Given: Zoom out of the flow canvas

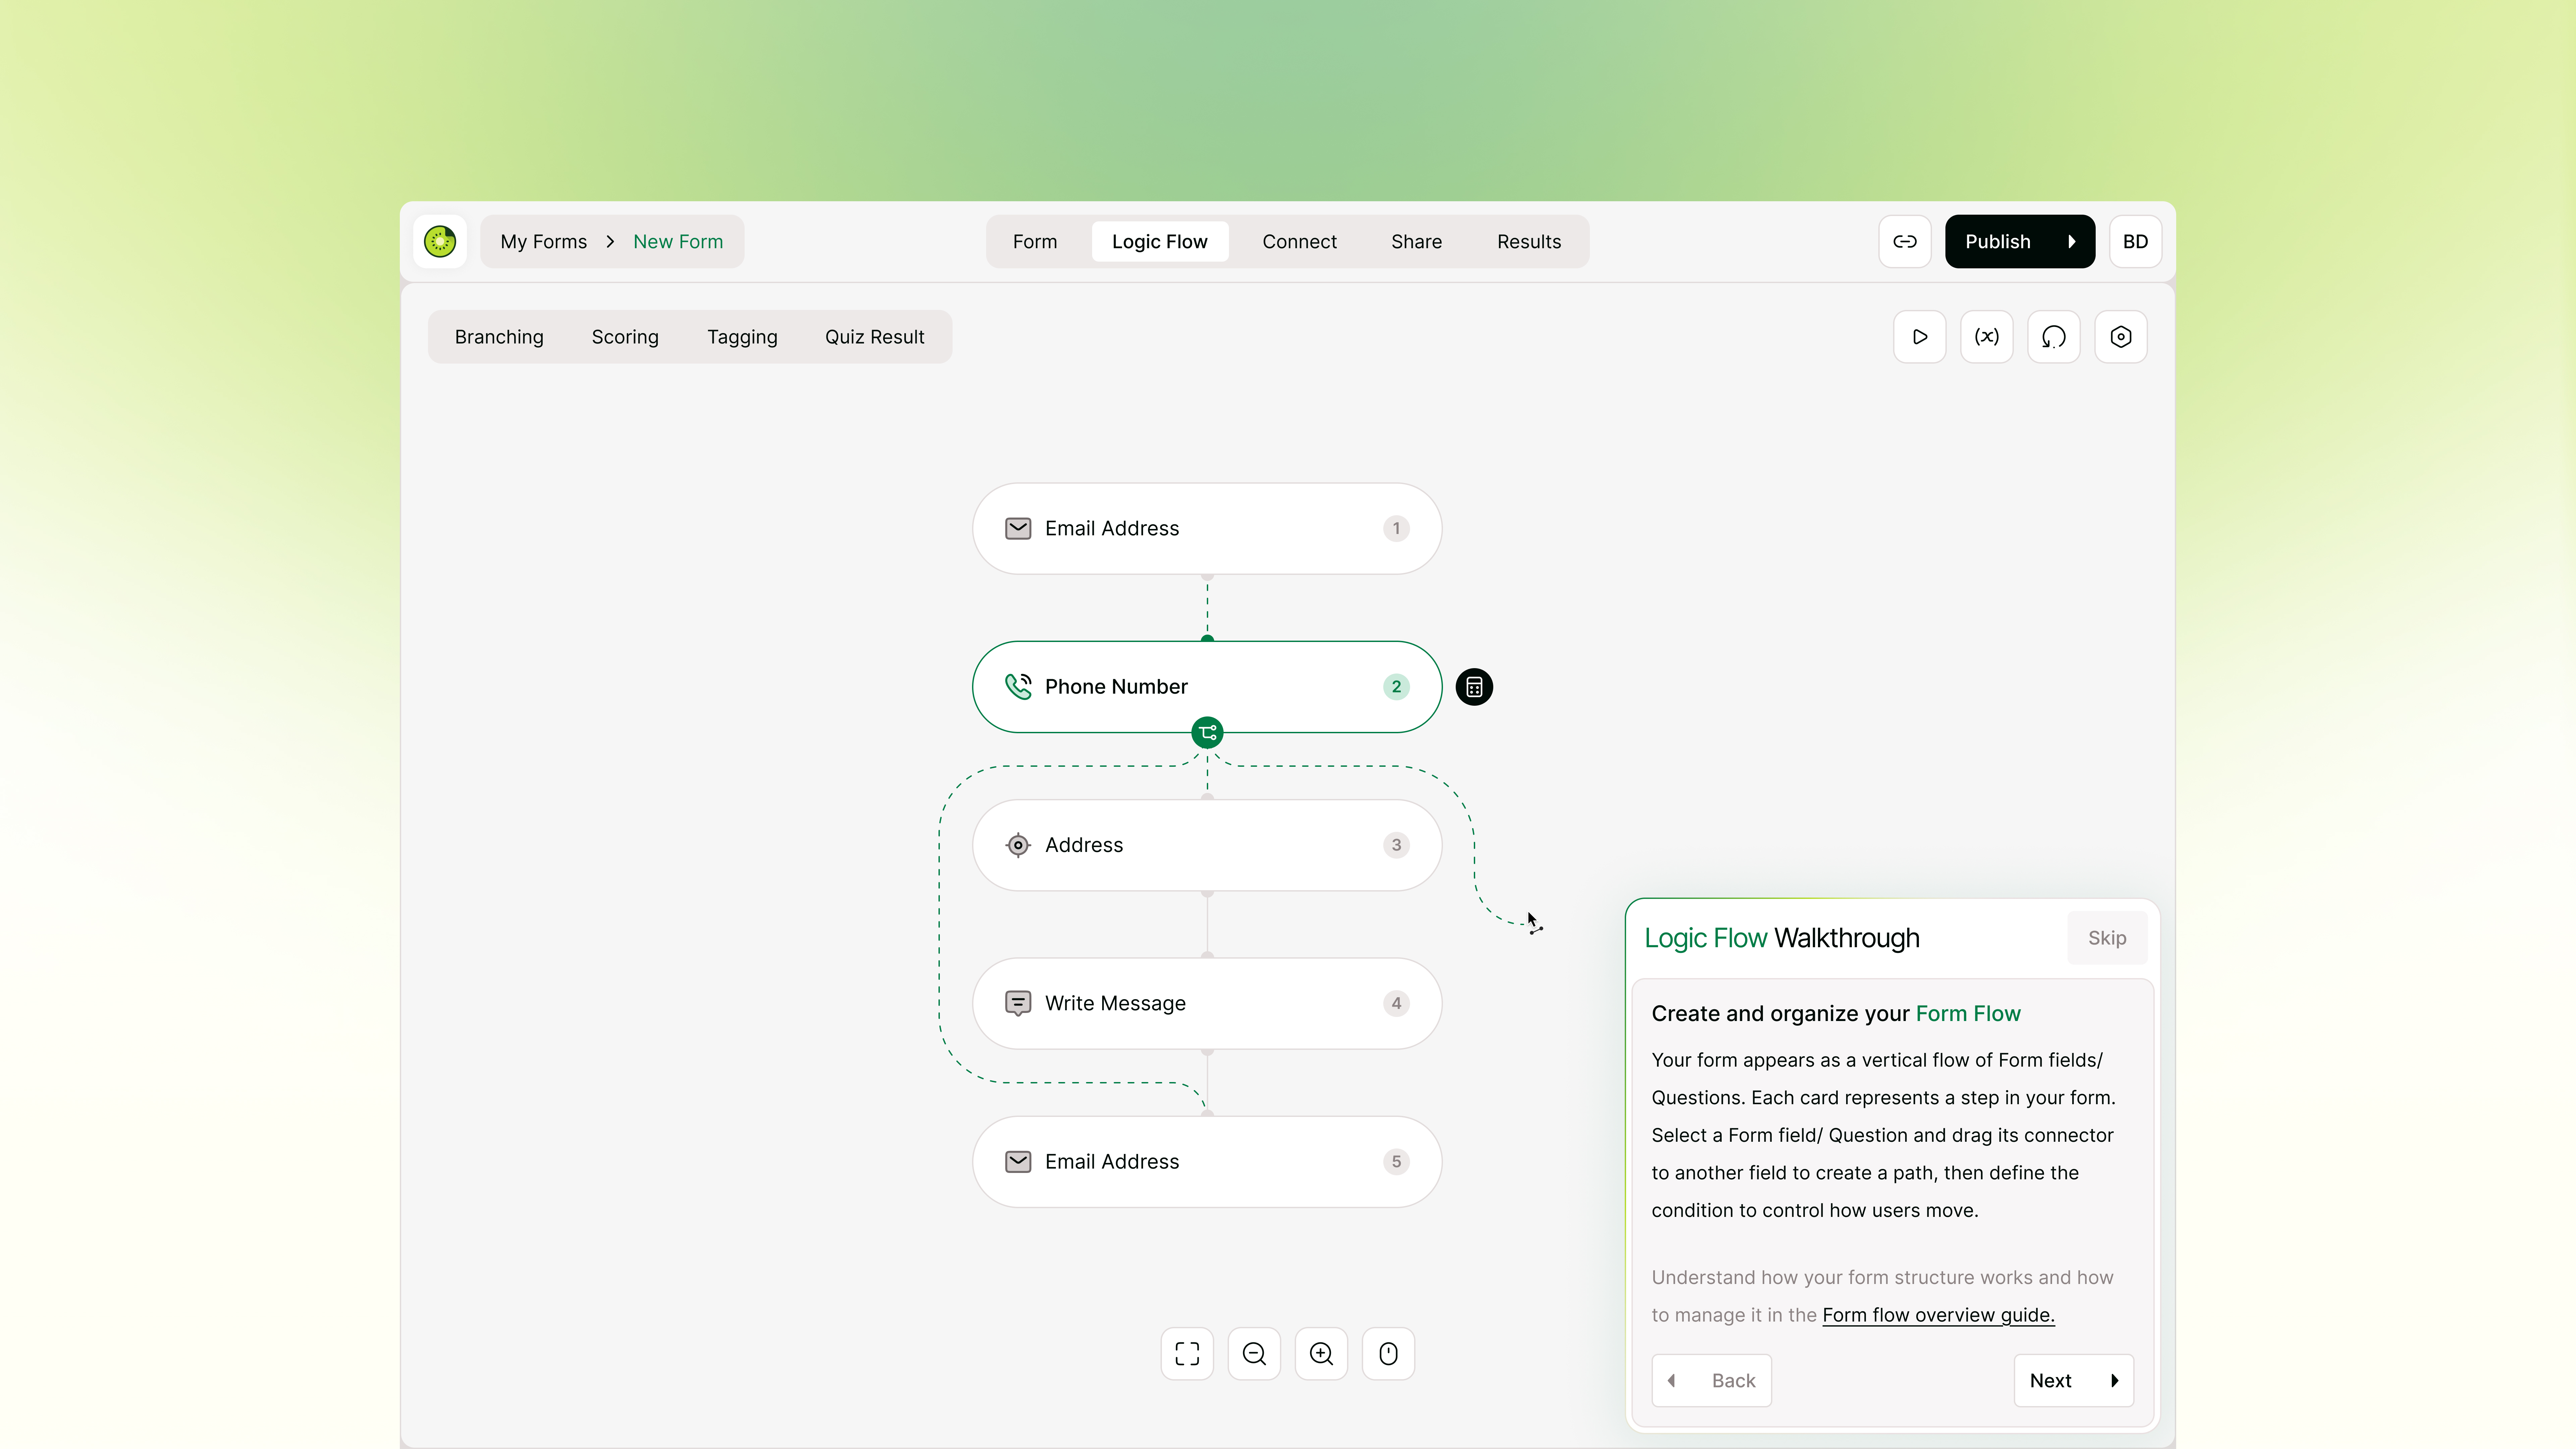Looking at the screenshot, I should [1254, 1354].
